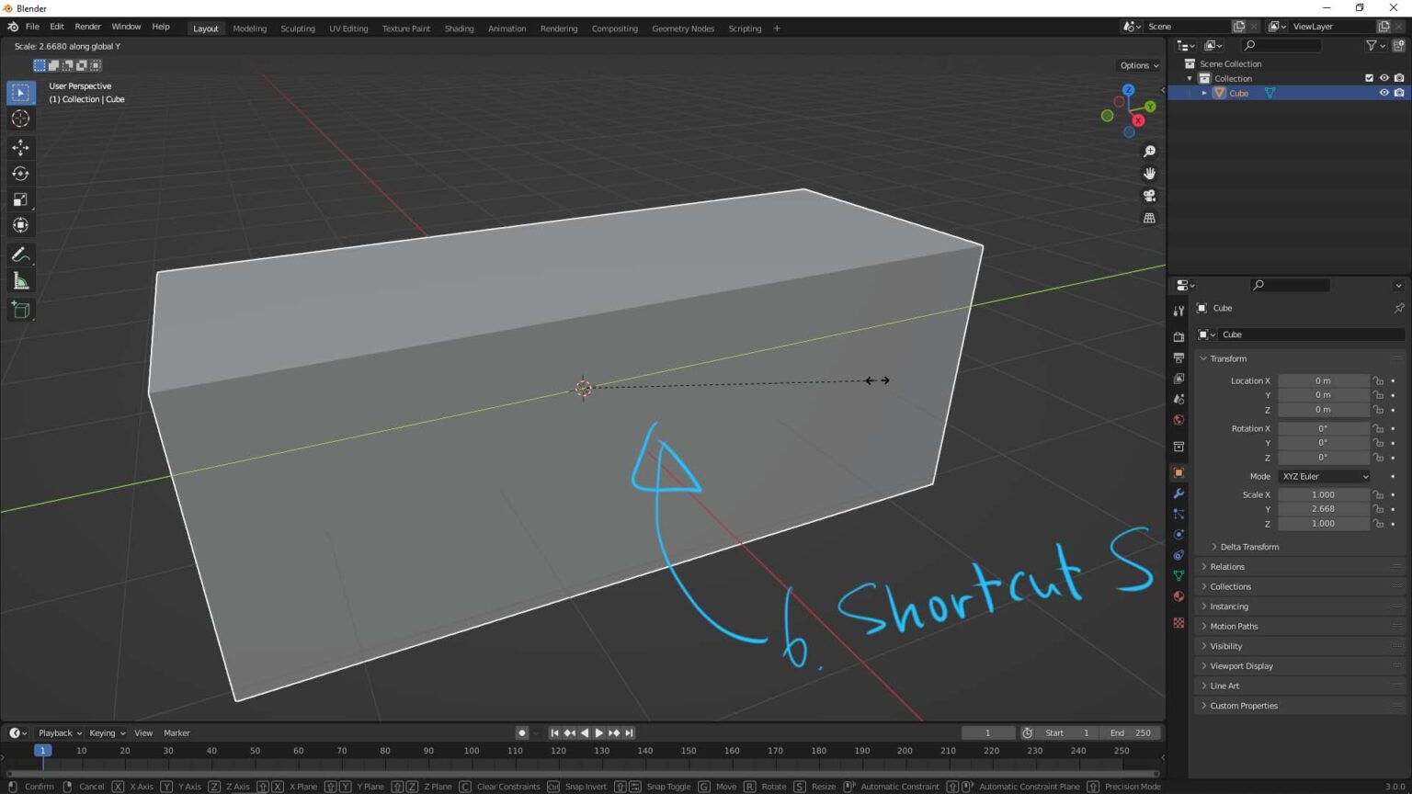The width and height of the screenshot is (1412, 794).
Task: Click the Scale Y 2.668 field
Action: click(1323, 509)
